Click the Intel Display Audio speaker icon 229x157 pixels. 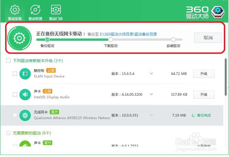[25, 95]
